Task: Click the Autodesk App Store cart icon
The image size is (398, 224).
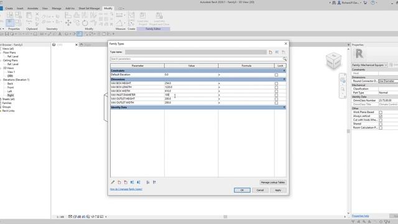Action: tap(365, 2)
